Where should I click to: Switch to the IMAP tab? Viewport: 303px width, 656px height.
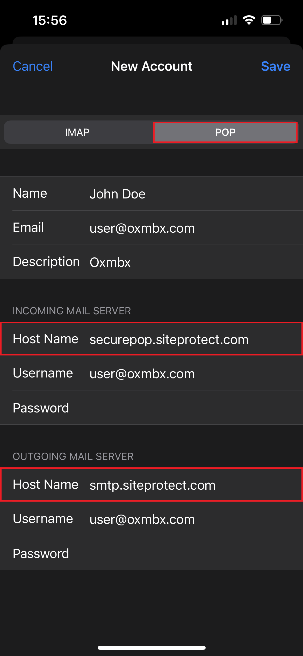(x=77, y=132)
